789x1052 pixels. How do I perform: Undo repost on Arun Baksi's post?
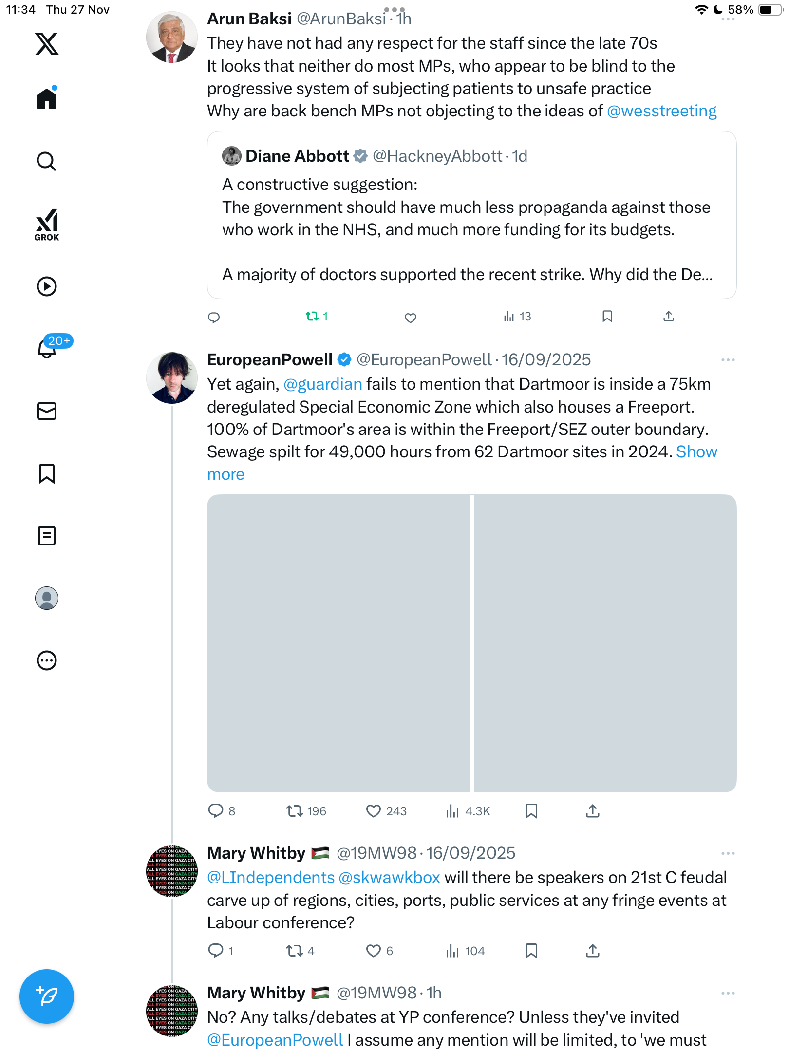[312, 317]
